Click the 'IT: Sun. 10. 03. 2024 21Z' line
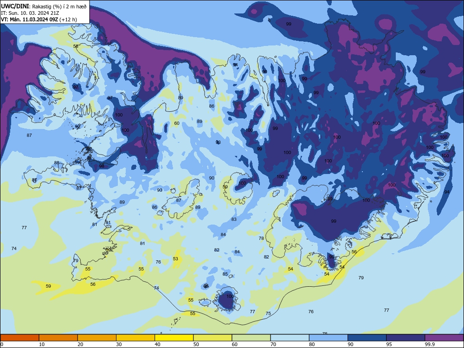 30,13
